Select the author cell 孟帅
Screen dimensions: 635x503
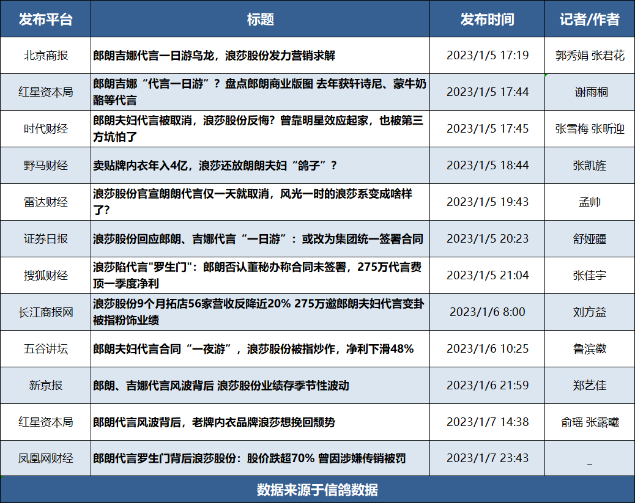[590, 202]
